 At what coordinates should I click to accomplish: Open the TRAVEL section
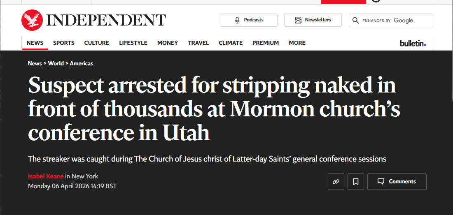coord(198,43)
